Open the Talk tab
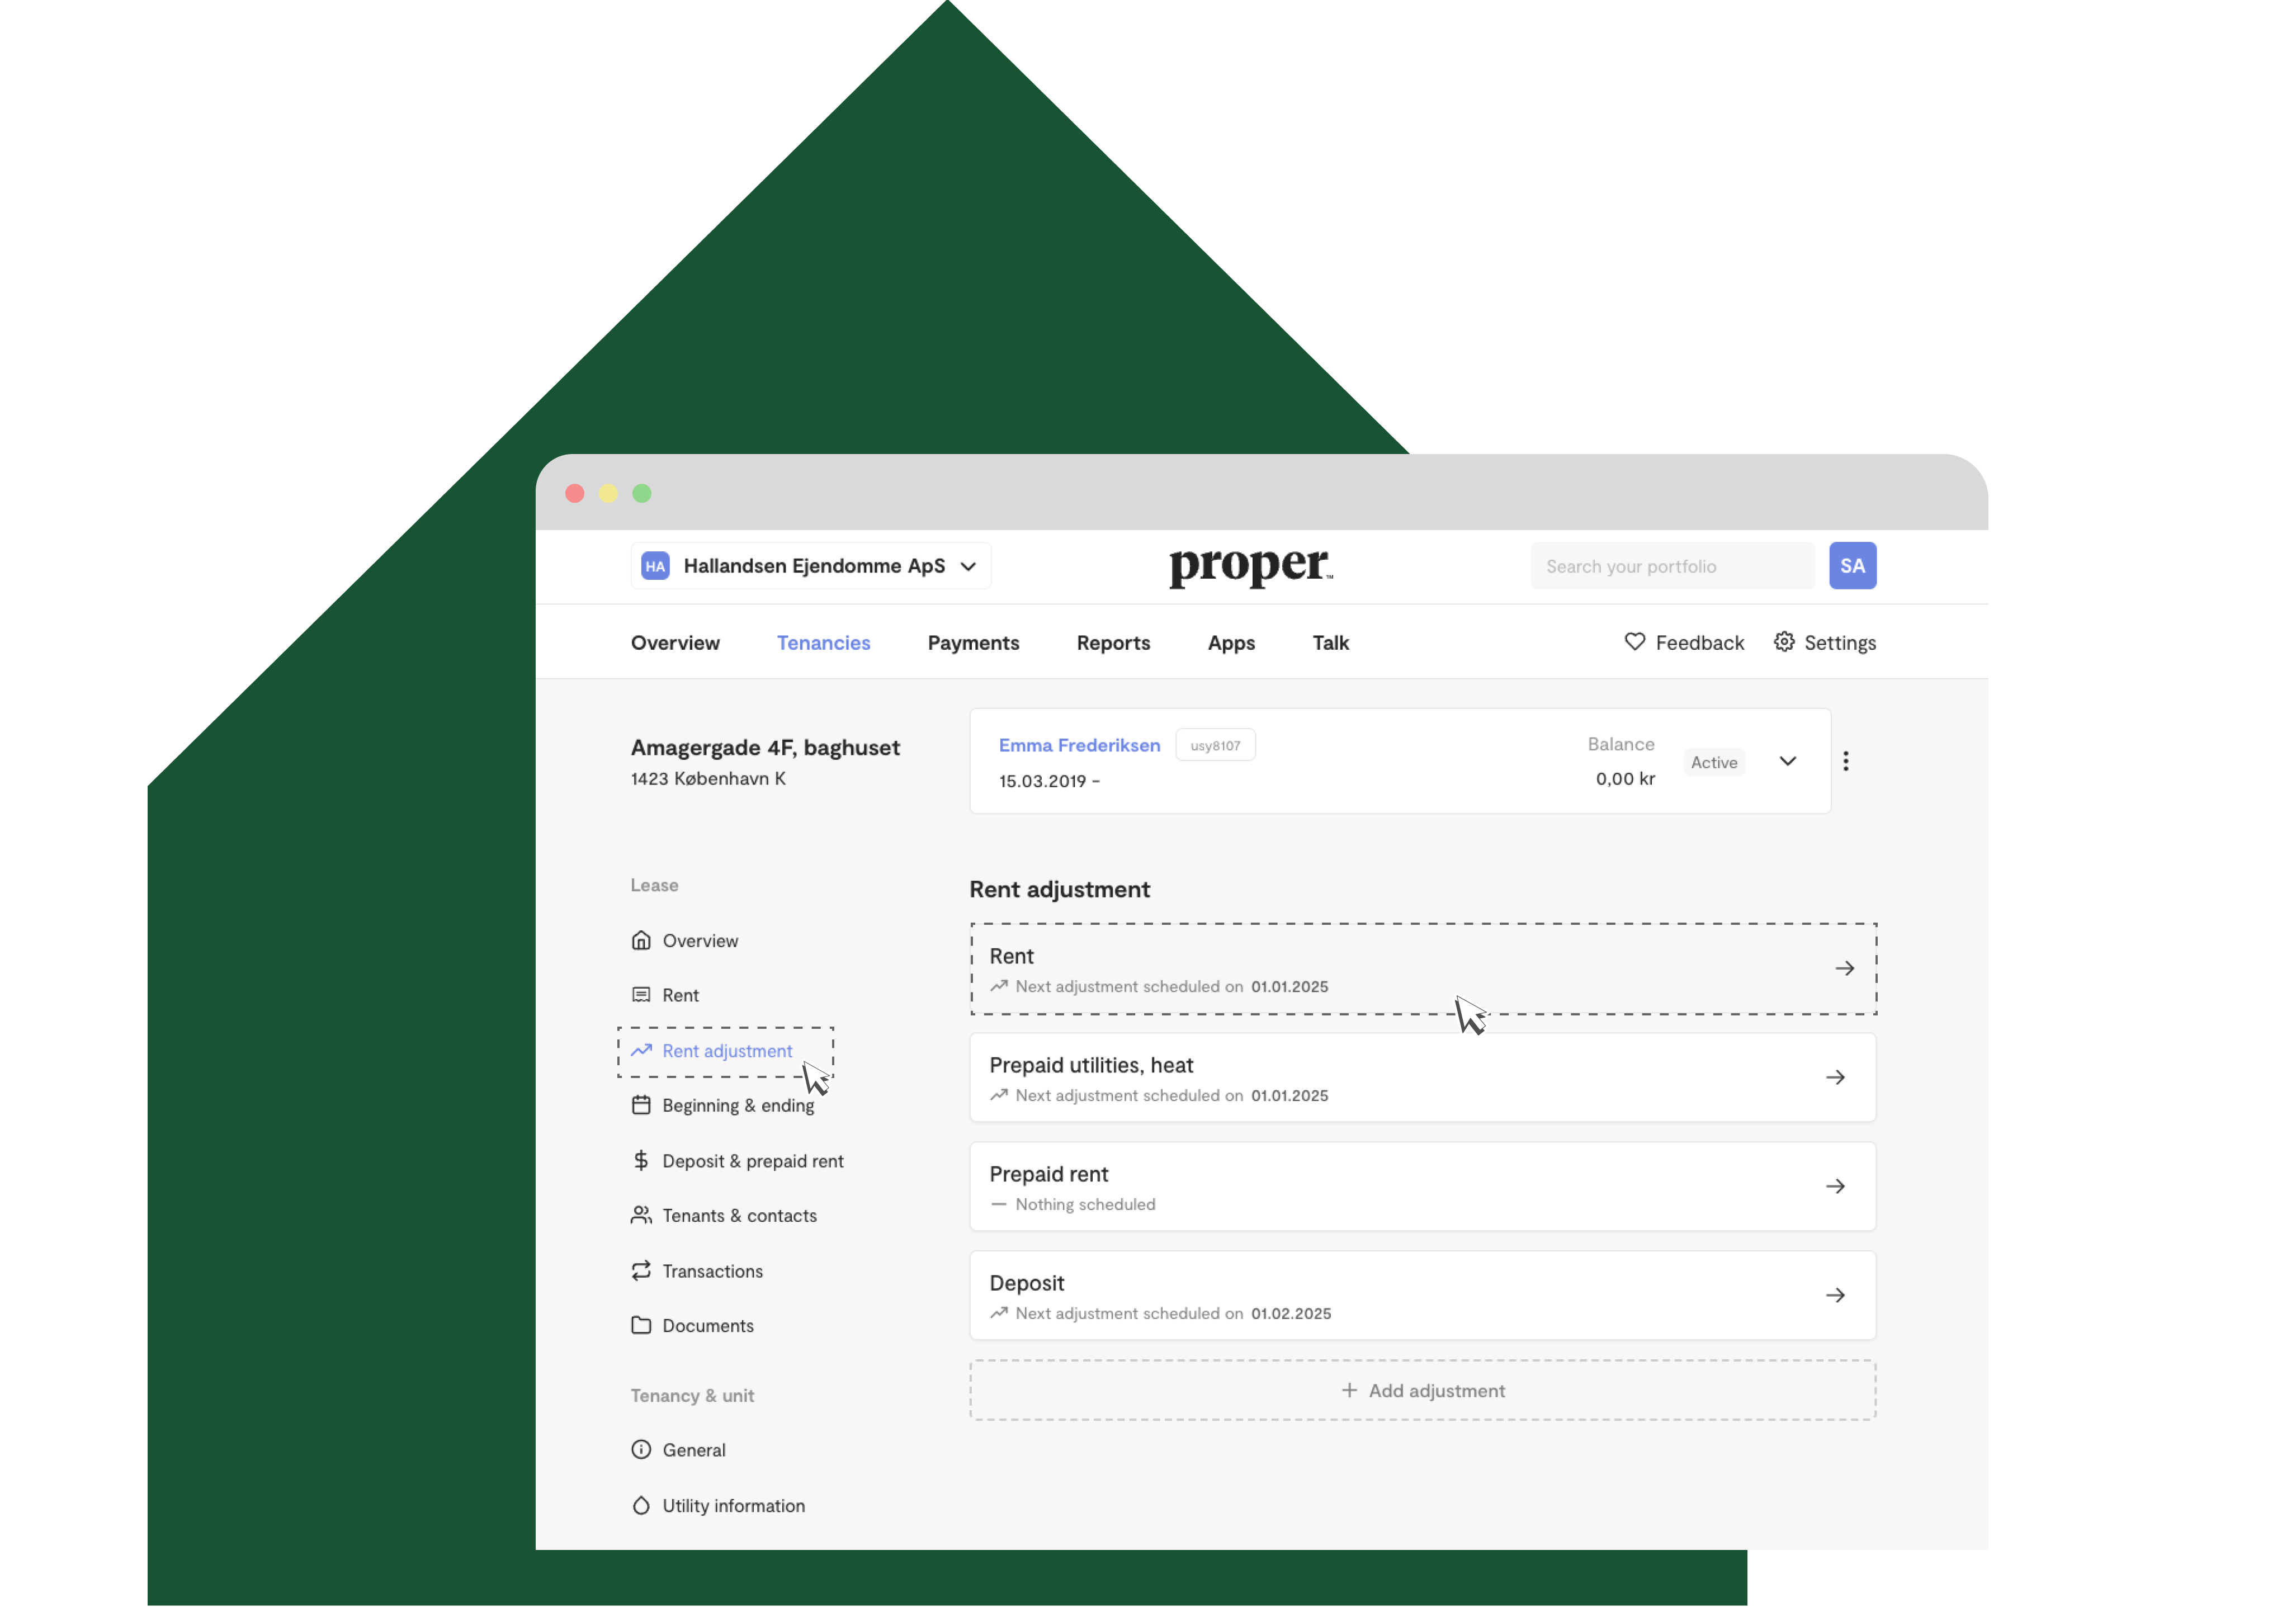 click(x=1330, y=643)
